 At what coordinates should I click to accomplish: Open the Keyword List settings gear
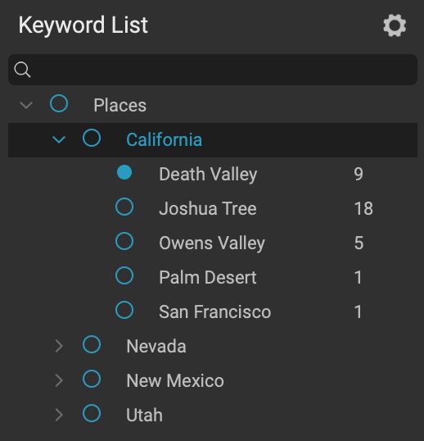pos(395,25)
